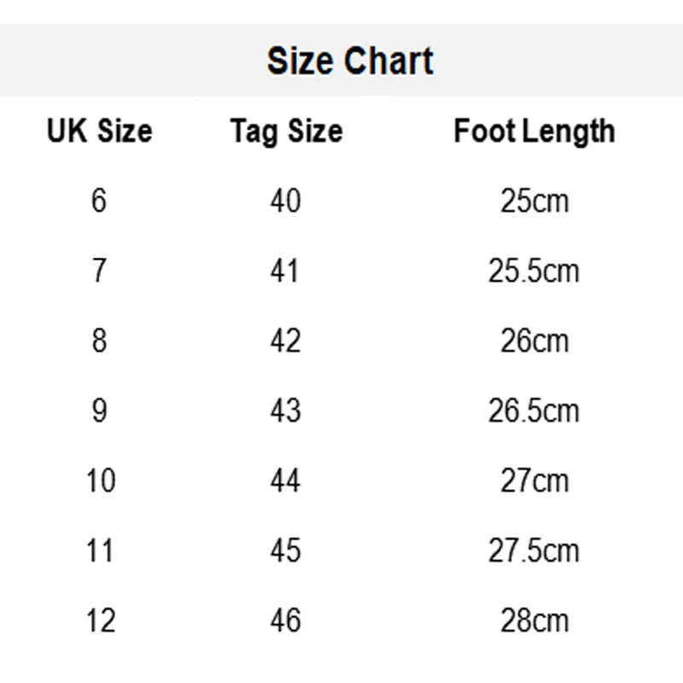Choose UK size 7 in the chart
Image resolution: width=683 pixels, height=683 pixels.
(99, 271)
